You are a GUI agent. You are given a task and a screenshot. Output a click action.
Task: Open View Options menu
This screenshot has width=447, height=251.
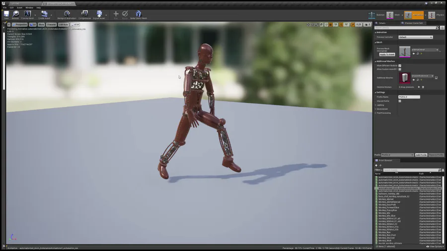point(435,247)
